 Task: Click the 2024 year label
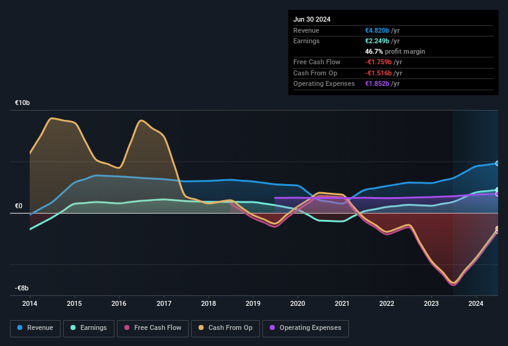click(x=476, y=304)
